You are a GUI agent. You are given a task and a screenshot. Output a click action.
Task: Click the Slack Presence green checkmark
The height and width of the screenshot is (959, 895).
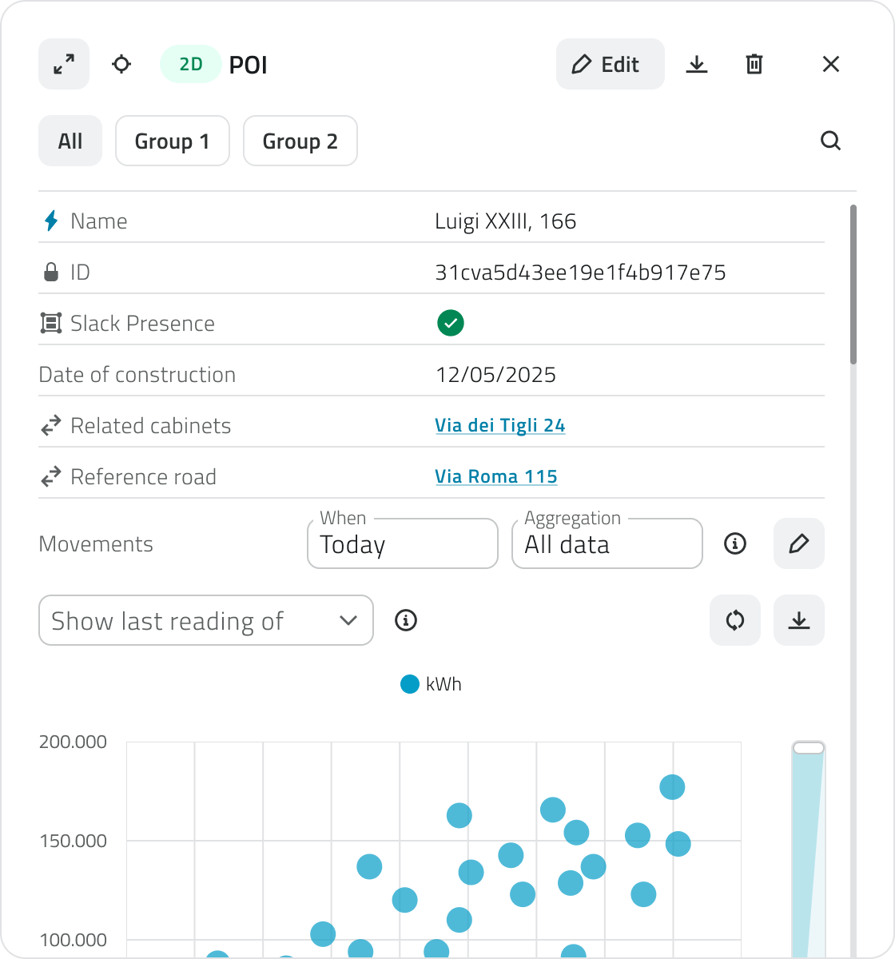click(x=451, y=324)
